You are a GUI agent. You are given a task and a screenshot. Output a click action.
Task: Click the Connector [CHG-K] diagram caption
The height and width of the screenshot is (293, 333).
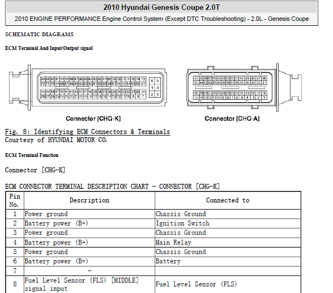93,119
